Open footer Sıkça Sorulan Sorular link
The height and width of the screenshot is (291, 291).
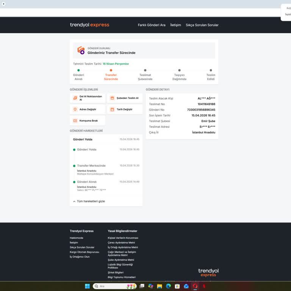(x=82, y=247)
